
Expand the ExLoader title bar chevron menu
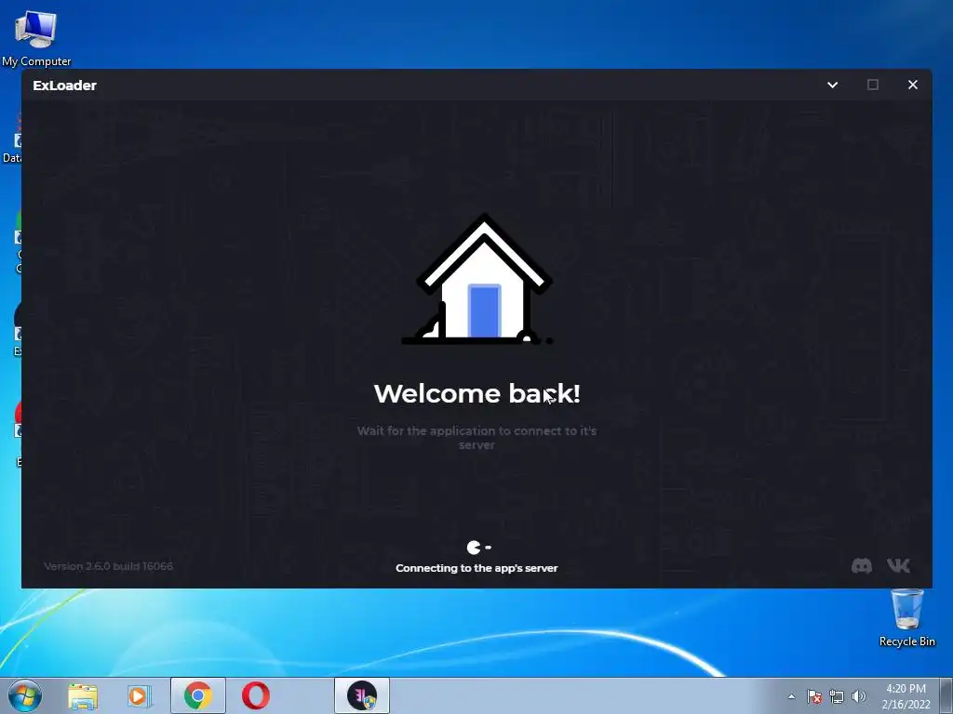click(x=833, y=85)
